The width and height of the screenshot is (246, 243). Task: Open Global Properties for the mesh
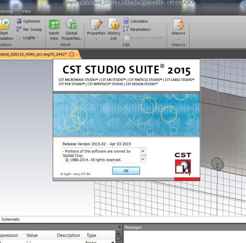tap(71, 29)
